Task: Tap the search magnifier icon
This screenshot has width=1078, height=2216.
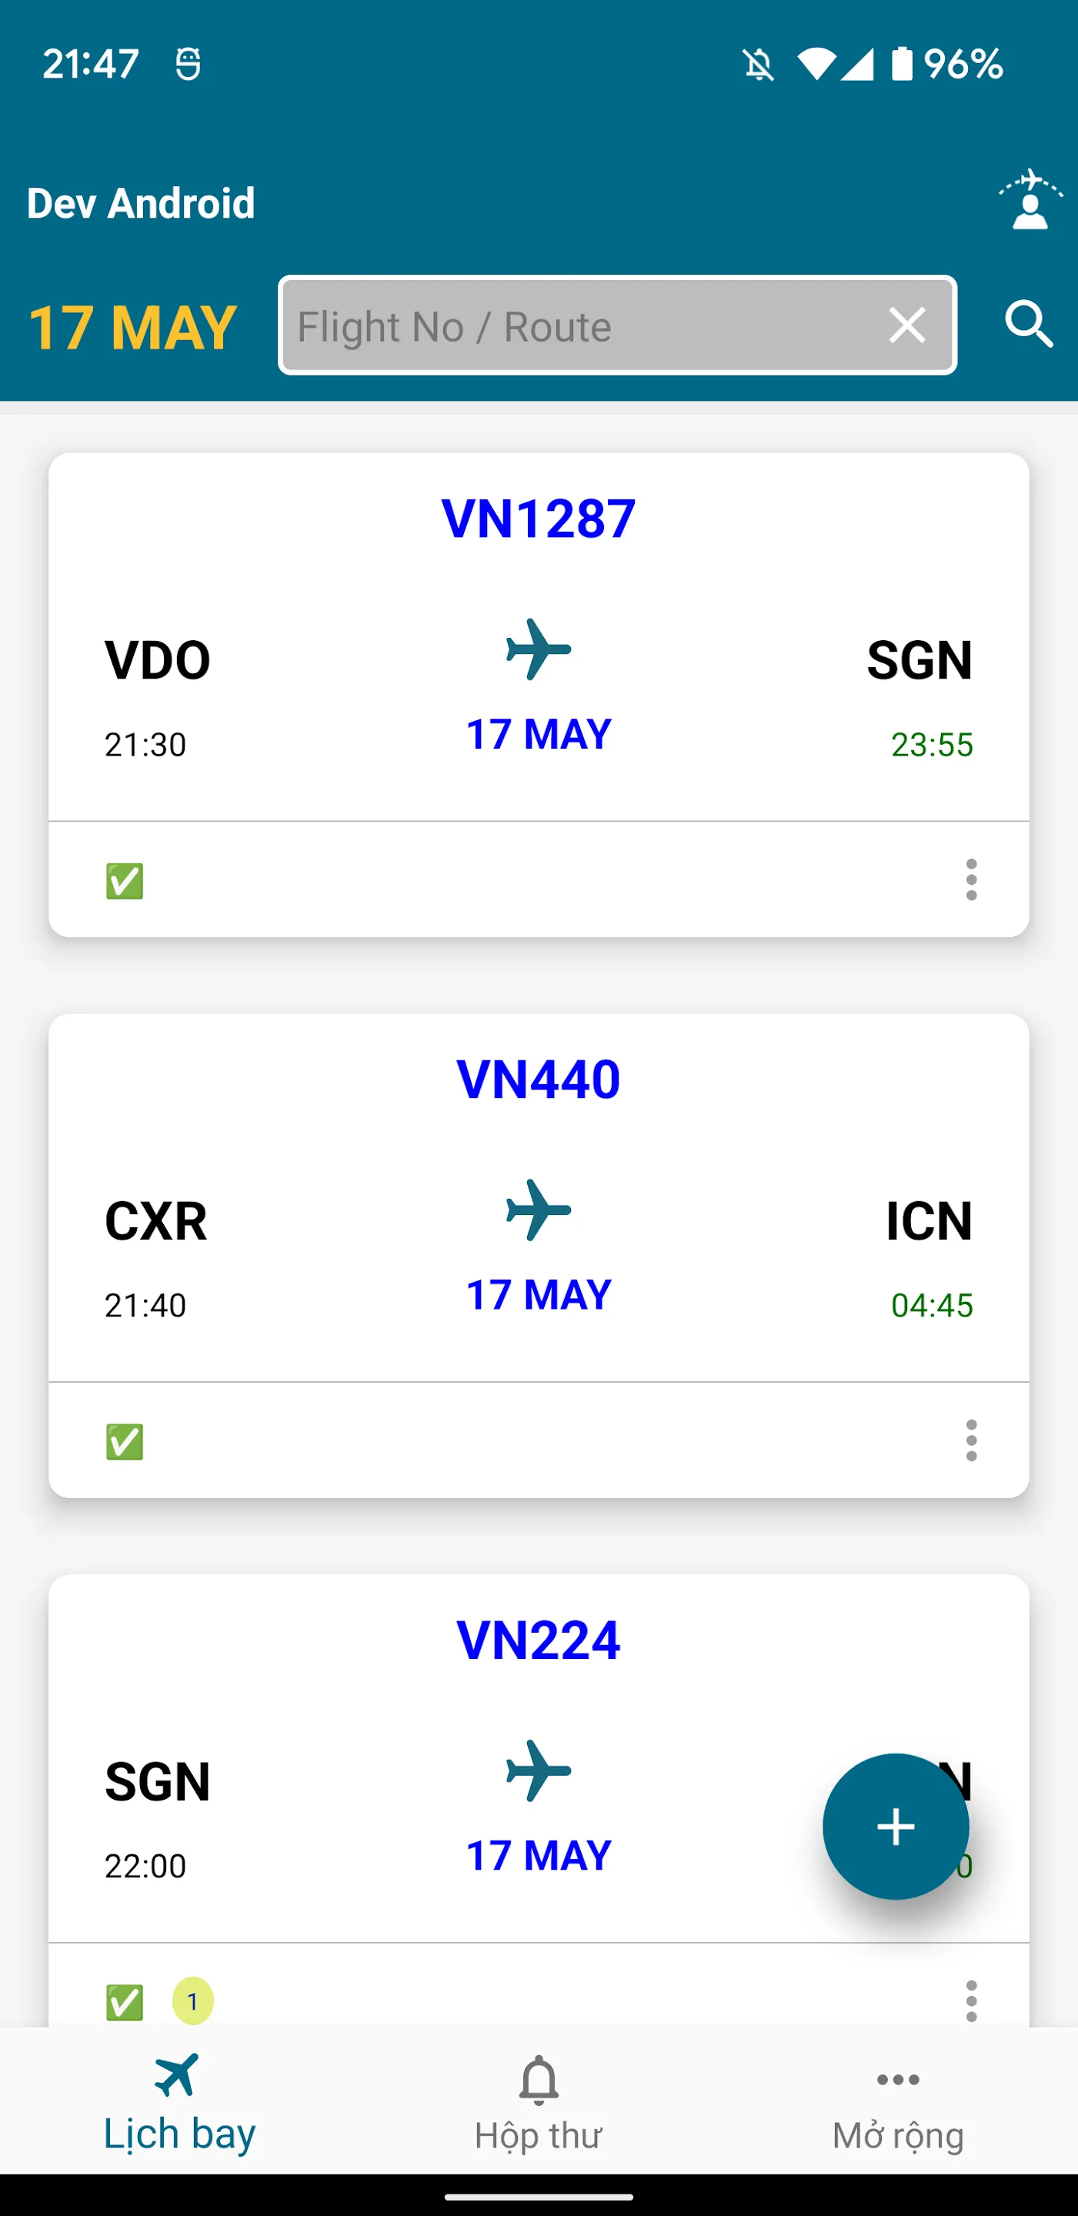Action: [x=1029, y=325]
